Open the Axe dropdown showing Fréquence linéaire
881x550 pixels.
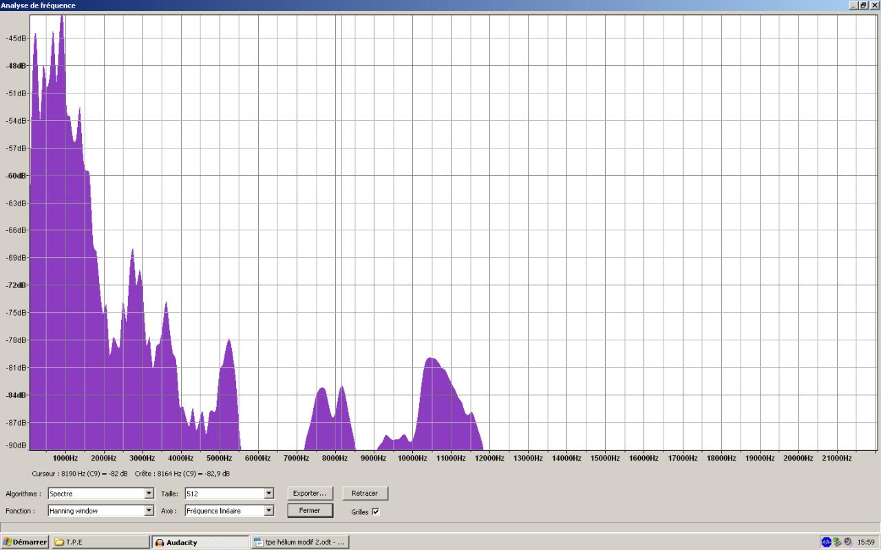[229, 511]
